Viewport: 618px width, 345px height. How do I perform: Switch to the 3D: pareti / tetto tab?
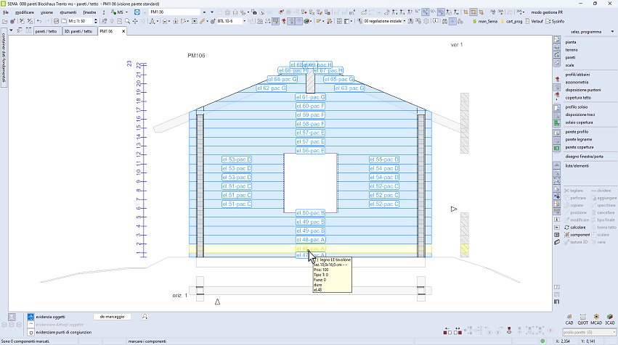(x=78, y=31)
